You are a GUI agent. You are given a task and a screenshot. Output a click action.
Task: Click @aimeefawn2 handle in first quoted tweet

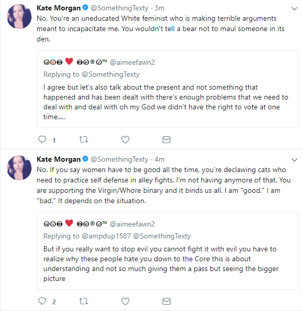coord(132,62)
